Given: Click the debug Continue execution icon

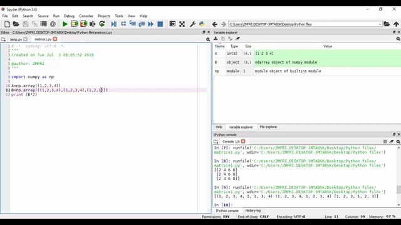Looking at the screenshot, I should coord(151,24).
